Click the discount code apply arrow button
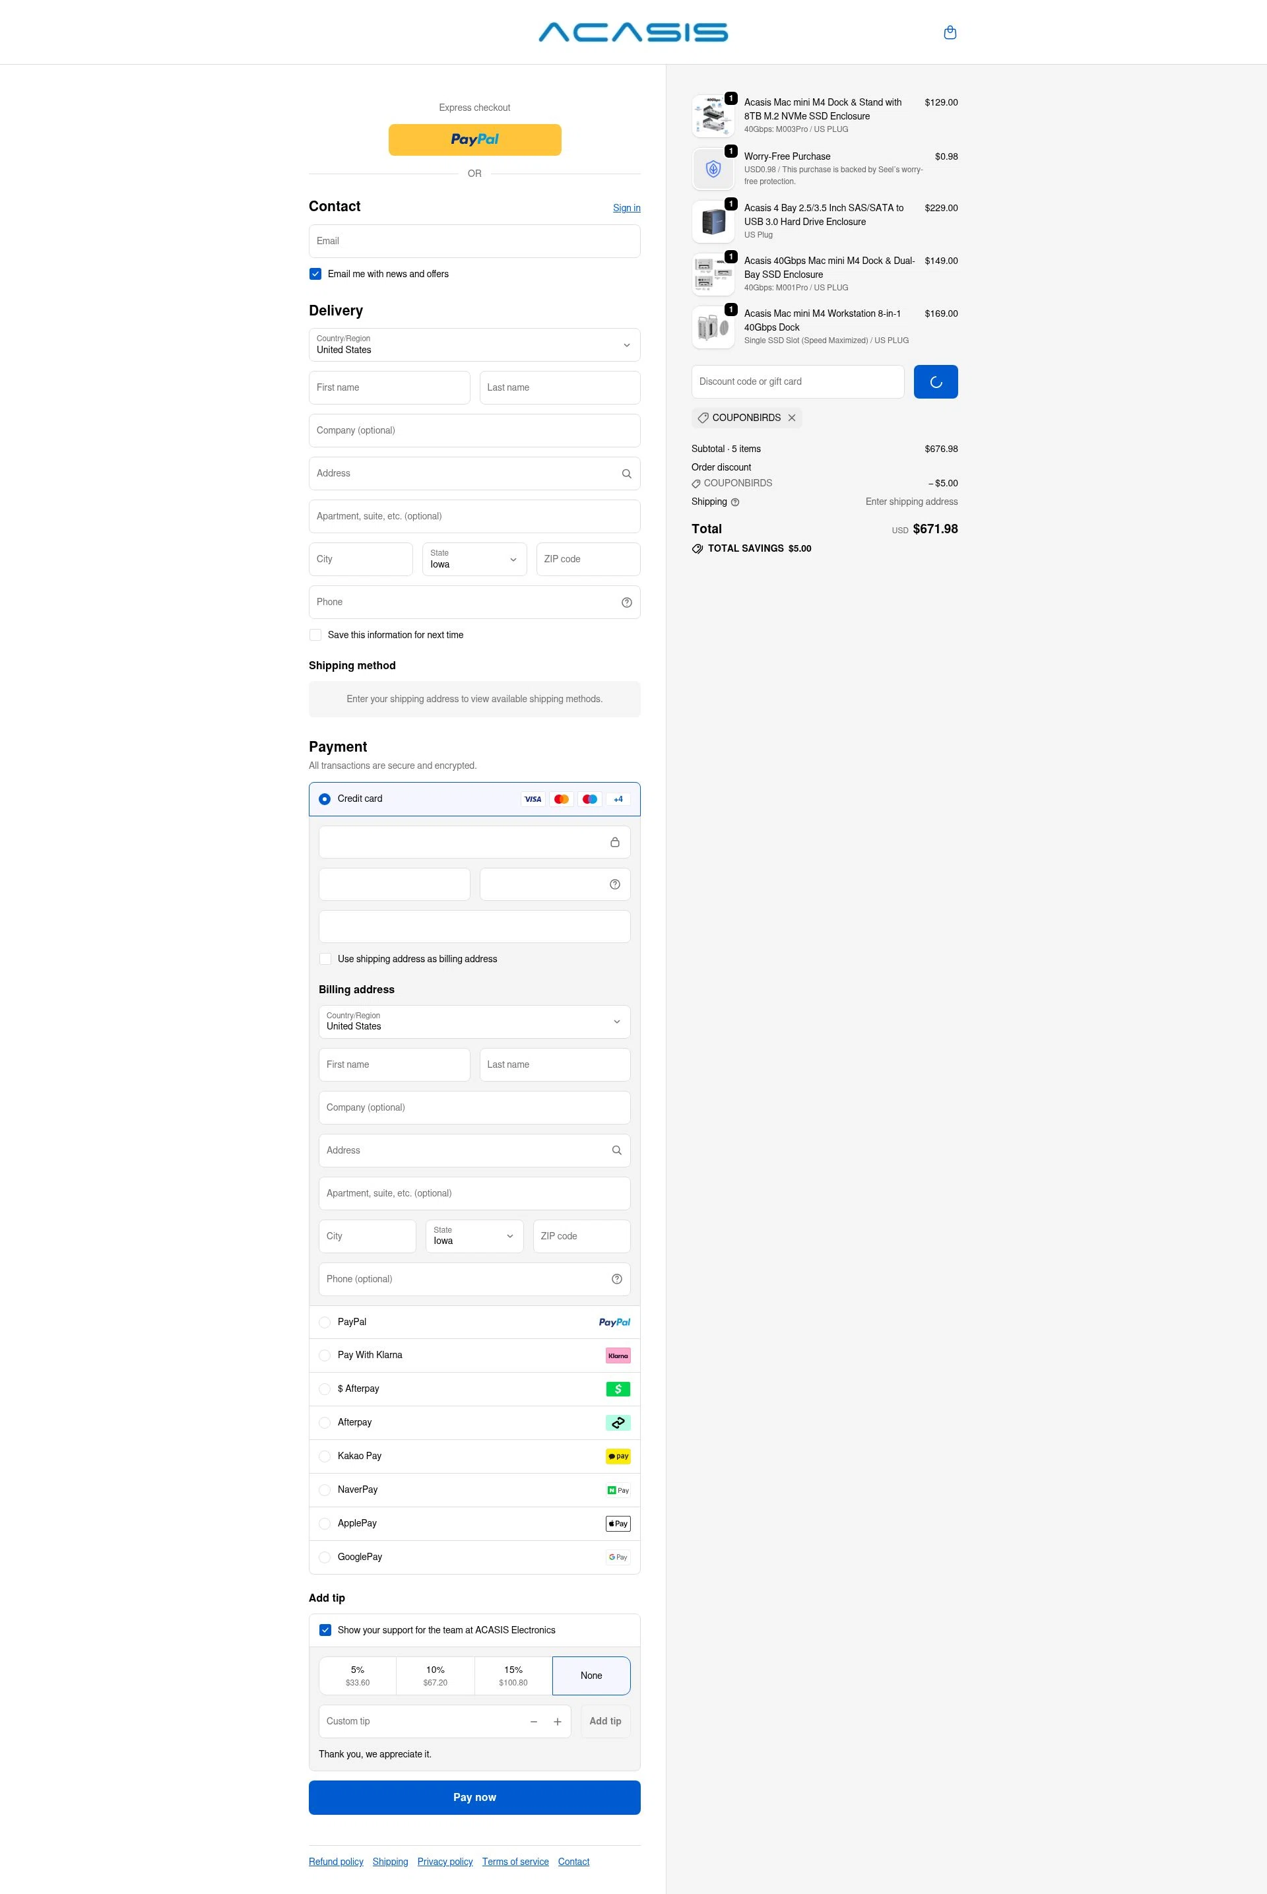This screenshot has height=1894, width=1267. [x=935, y=381]
